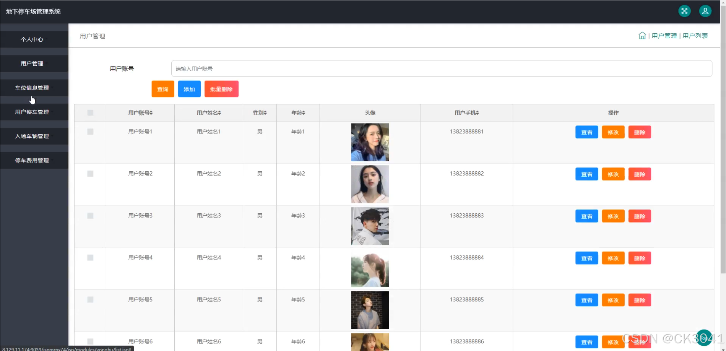Viewport: 726px width, 351px height.
Task: Open 停车费用管理 in the sidebar
Action: pos(34,160)
